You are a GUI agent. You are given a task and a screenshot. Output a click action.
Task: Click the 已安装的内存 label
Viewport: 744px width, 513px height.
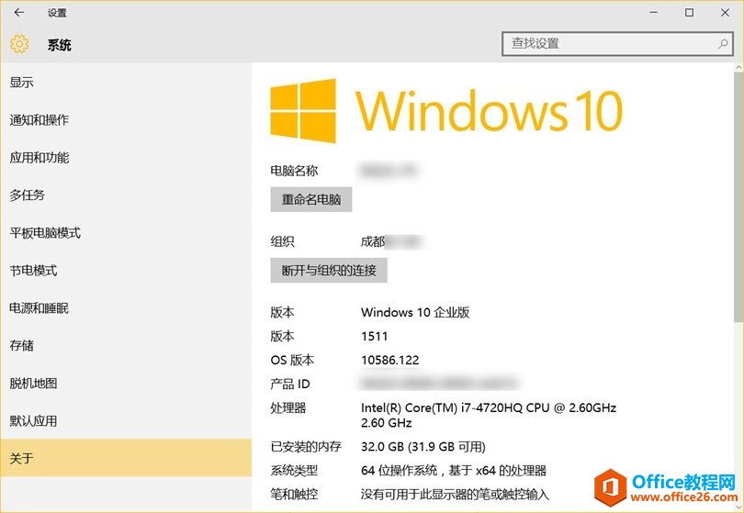(x=306, y=447)
